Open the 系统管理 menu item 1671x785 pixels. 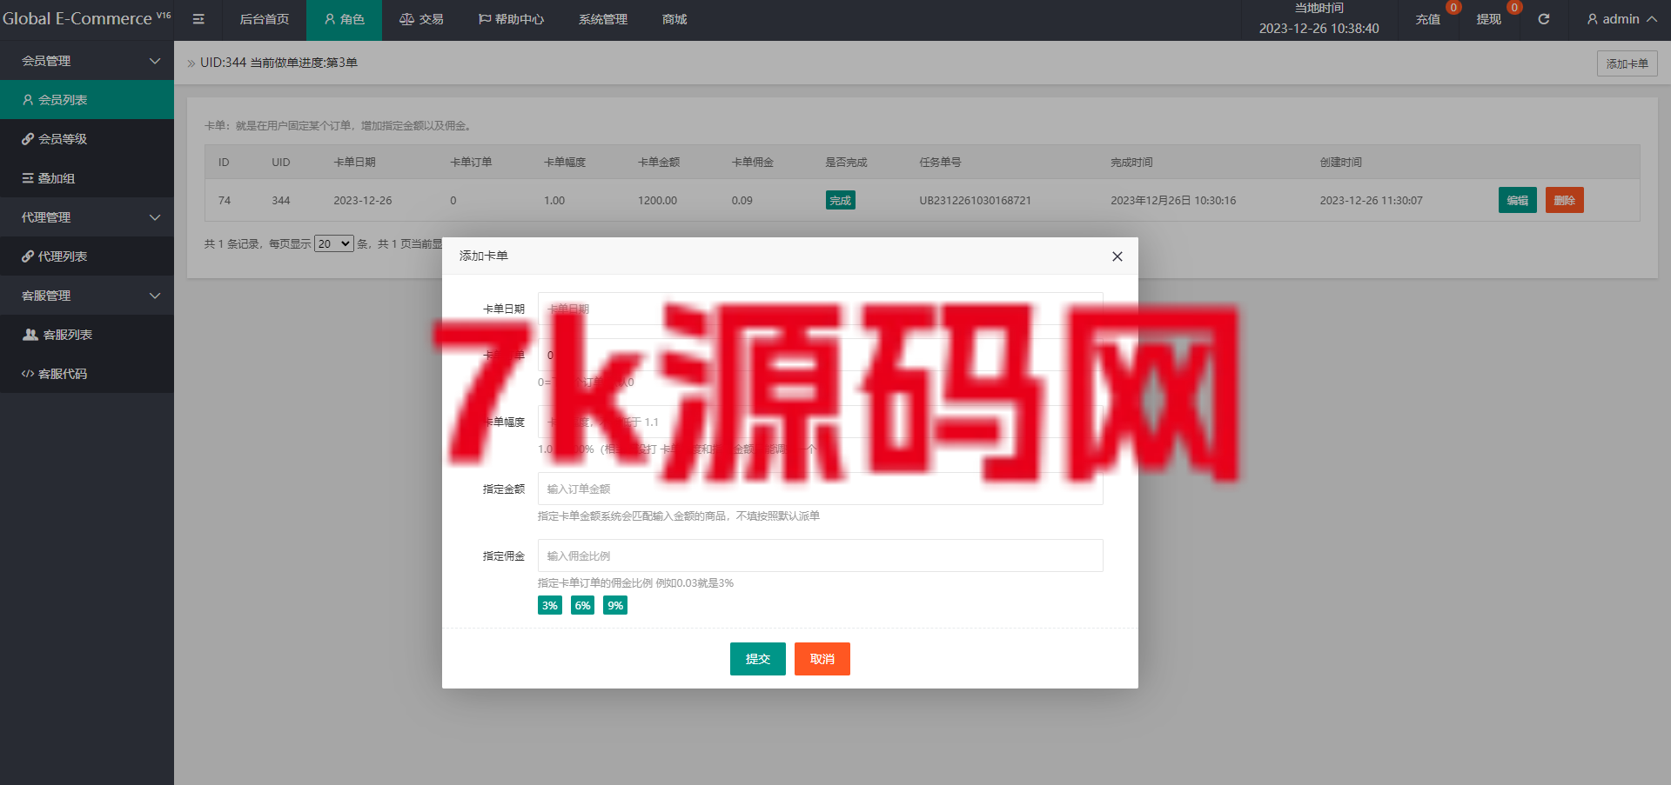click(x=603, y=19)
